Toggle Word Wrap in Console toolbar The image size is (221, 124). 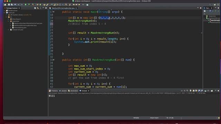196,91
